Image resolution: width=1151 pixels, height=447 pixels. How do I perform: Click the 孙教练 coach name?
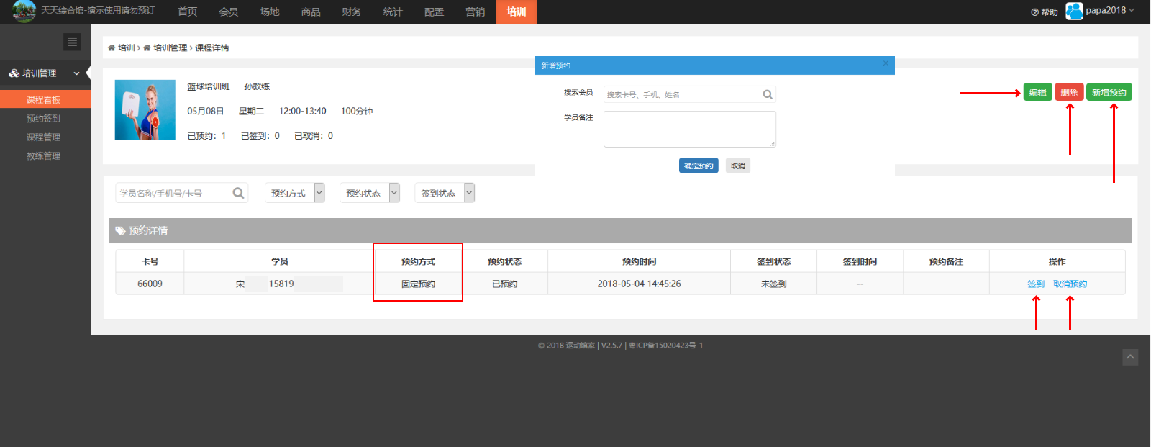pos(257,86)
